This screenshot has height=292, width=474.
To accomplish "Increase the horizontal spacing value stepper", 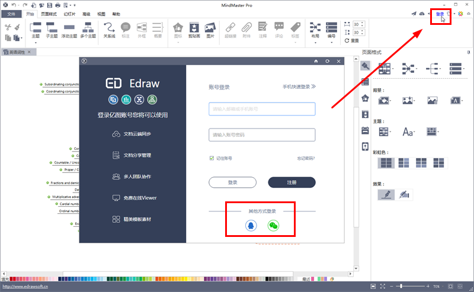I will 363,23.
